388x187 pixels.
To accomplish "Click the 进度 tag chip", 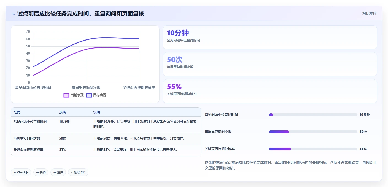I will tap(58, 172).
